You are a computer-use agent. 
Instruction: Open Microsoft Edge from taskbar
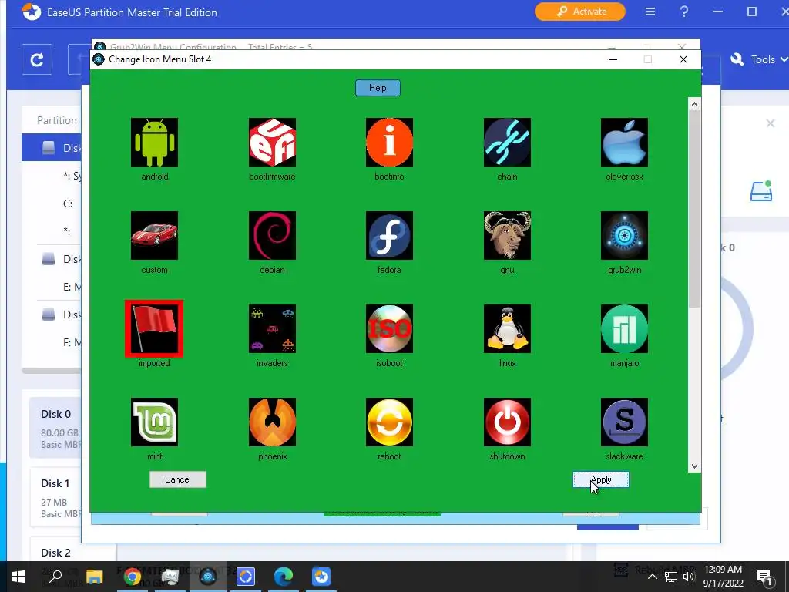point(284,577)
